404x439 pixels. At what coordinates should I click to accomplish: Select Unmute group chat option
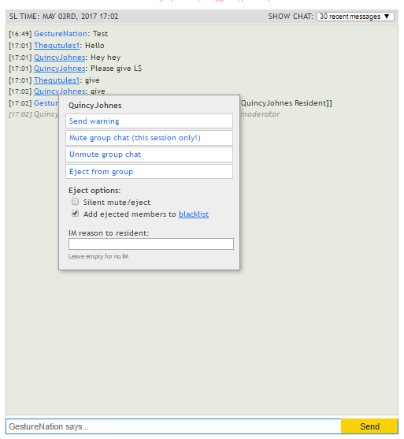149,154
